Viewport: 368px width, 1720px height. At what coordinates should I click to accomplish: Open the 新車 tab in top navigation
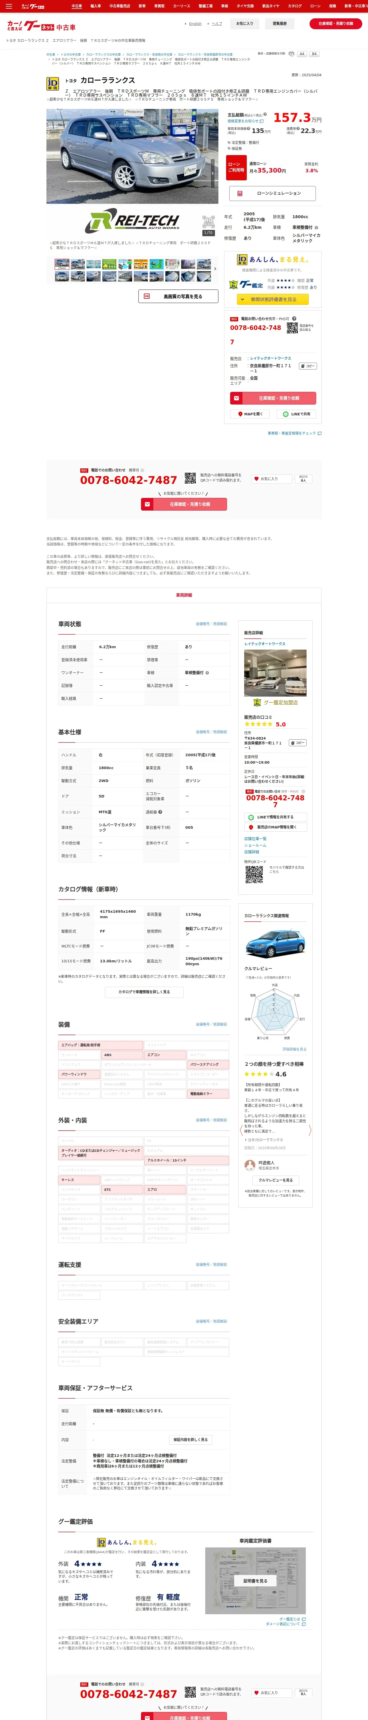pyautogui.click(x=142, y=6)
